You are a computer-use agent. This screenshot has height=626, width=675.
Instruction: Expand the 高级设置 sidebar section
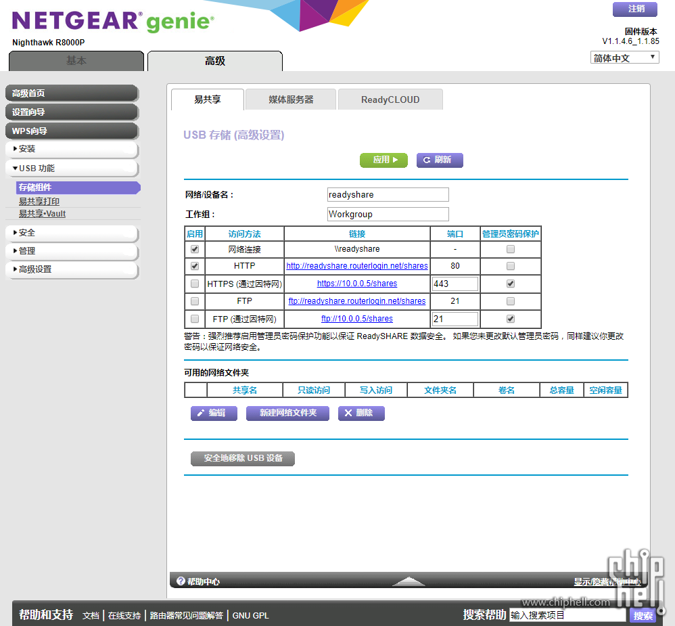point(72,270)
